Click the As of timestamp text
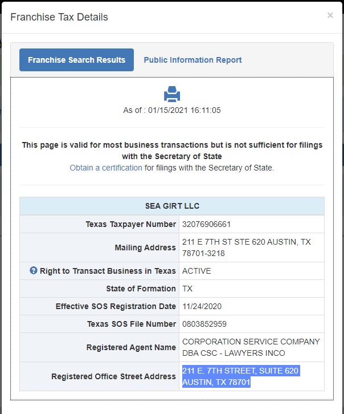 172,110
